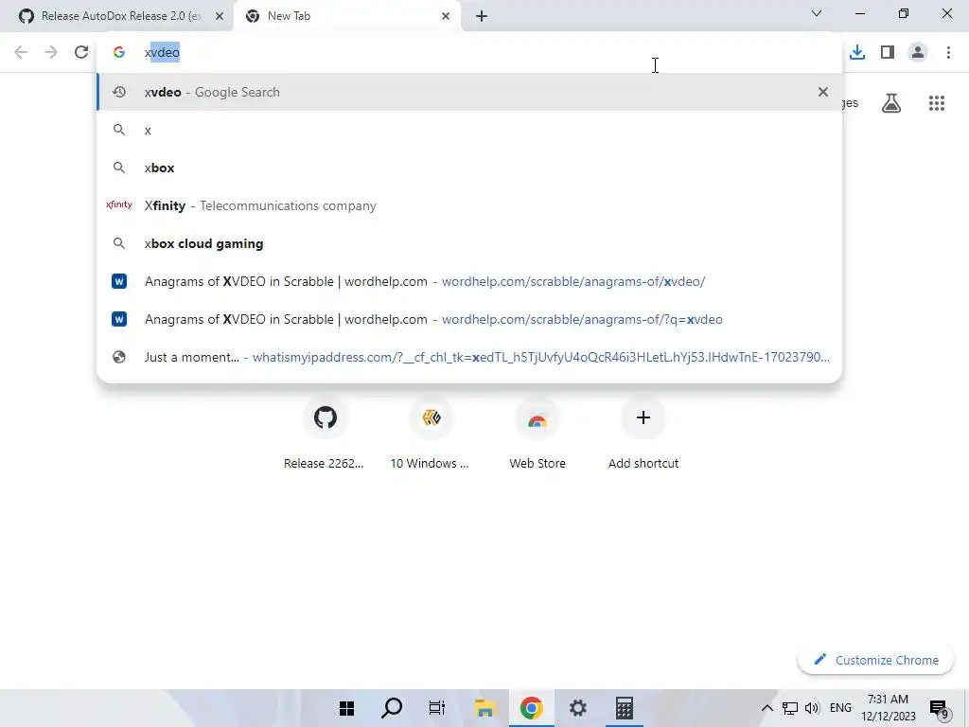
Task: Select the Xfinity Telecommunications company suggestion
Action: coord(469,205)
